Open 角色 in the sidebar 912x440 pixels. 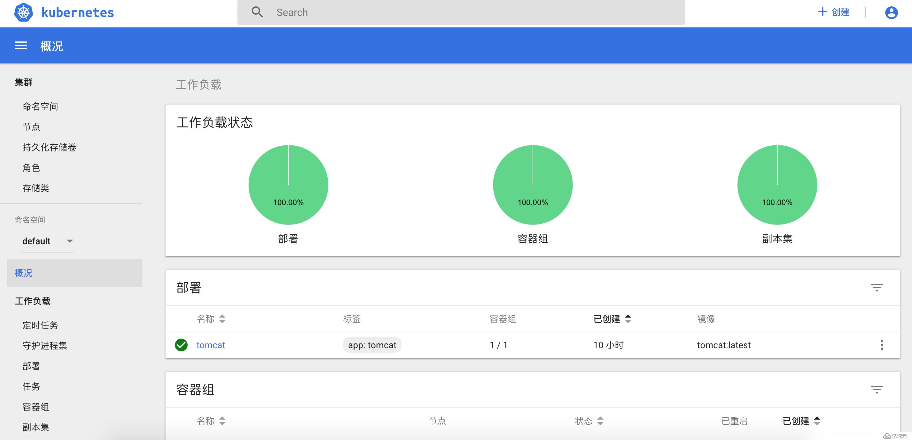[x=31, y=168]
